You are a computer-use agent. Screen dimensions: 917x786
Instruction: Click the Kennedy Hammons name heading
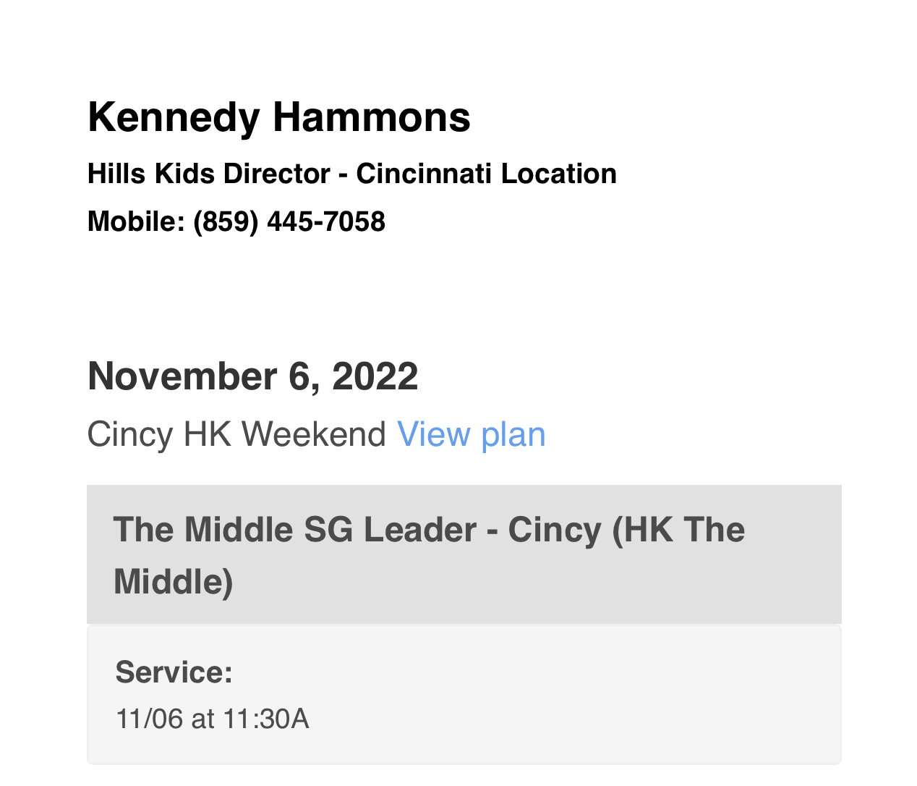click(x=278, y=117)
